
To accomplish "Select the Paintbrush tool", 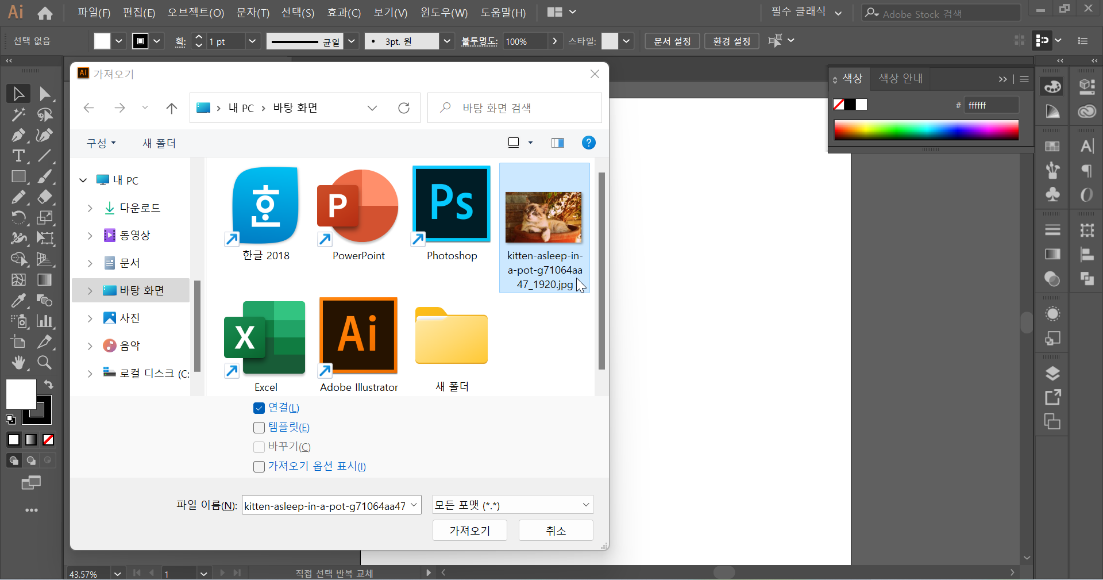I will [45, 176].
